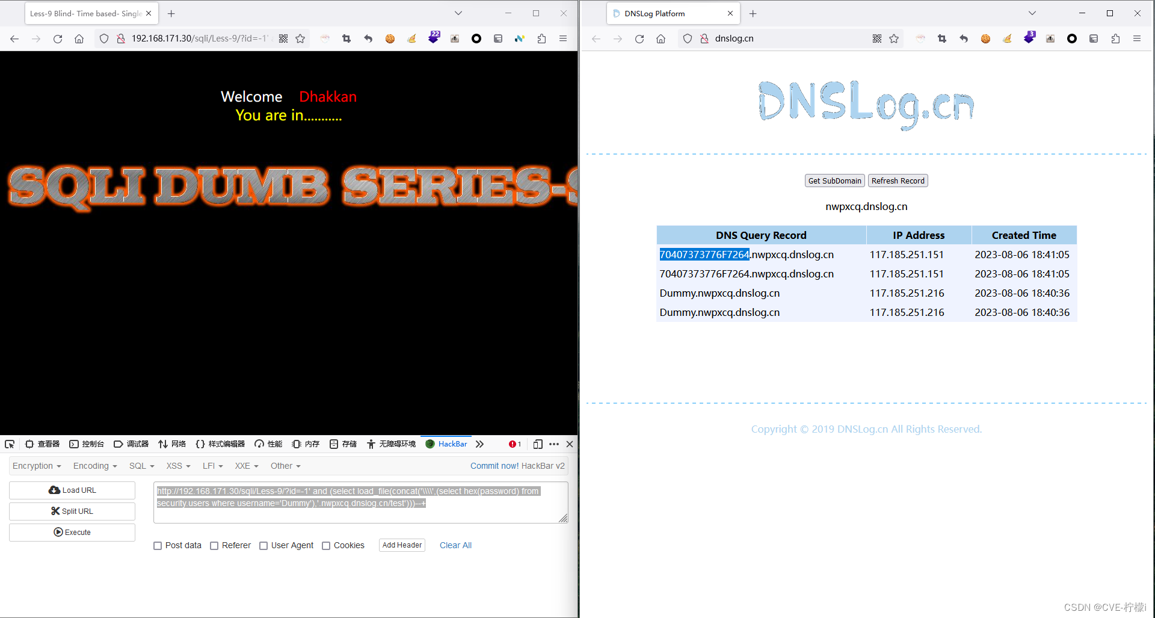Viewport: 1155px width, 618px height.
Task: Open extensions puzzle icon in left browser
Action: pyautogui.click(x=541, y=39)
